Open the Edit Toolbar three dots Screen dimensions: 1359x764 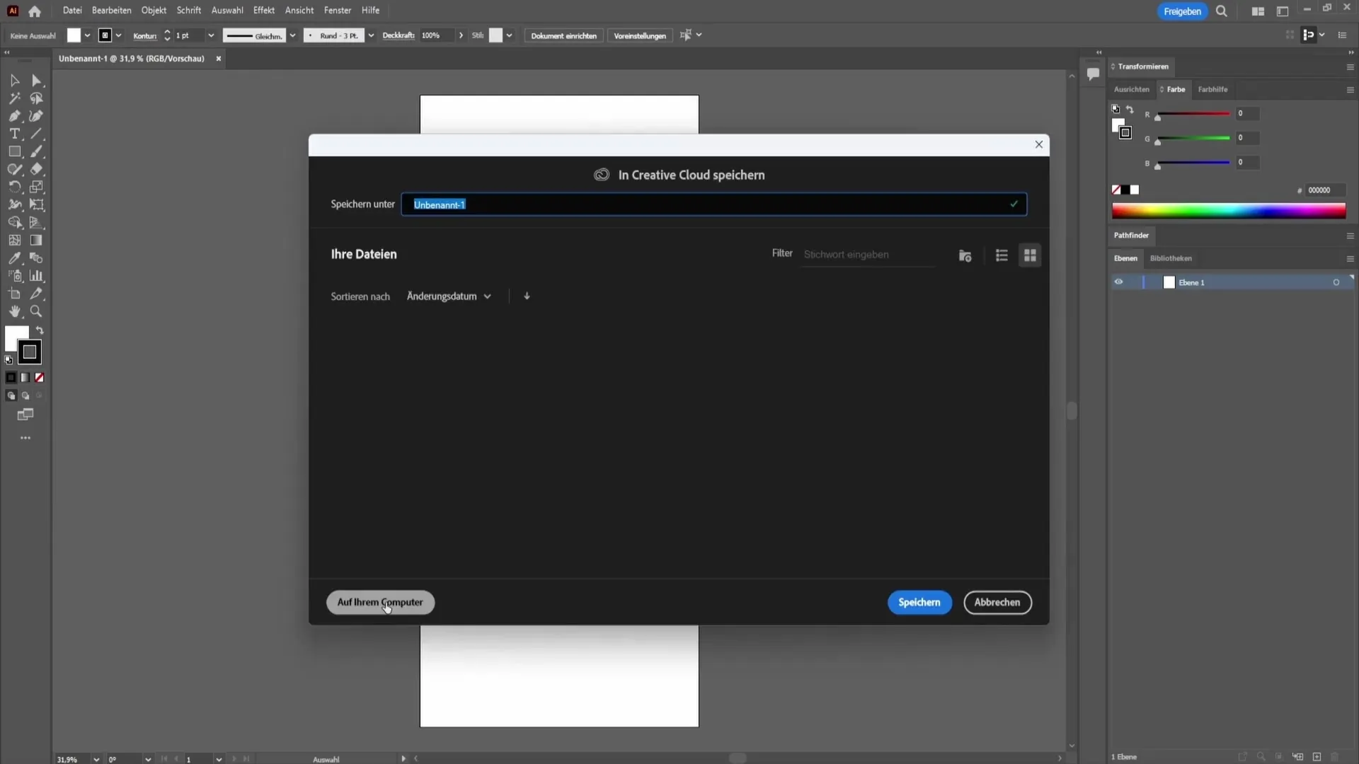click(25, 438)
